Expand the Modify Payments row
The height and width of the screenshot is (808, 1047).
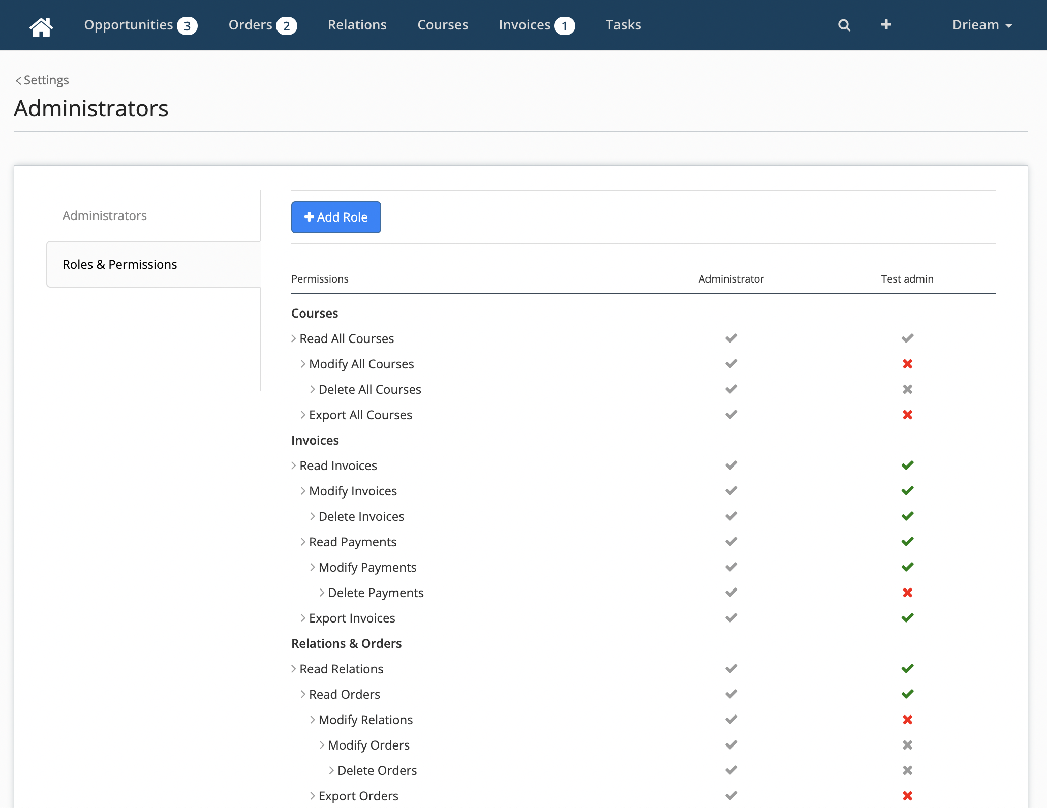[x=313, y=567]
